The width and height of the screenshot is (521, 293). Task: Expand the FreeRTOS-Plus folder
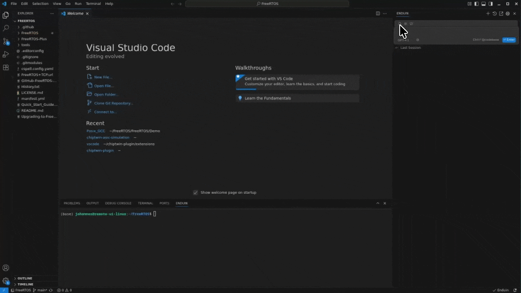click(34, 39)
